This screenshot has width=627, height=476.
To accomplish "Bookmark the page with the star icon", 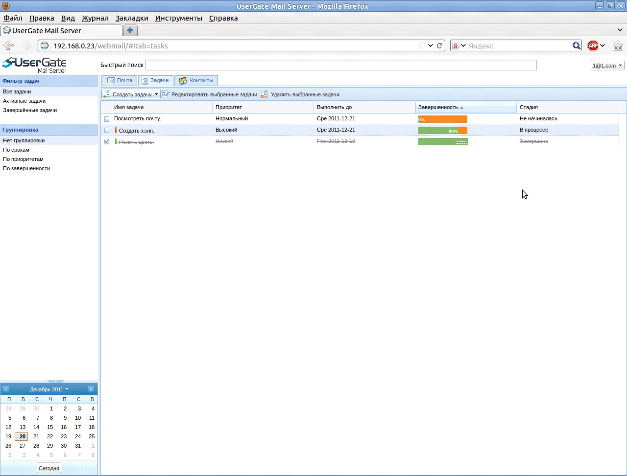I will pyautogui.click(x=422, y=45).
